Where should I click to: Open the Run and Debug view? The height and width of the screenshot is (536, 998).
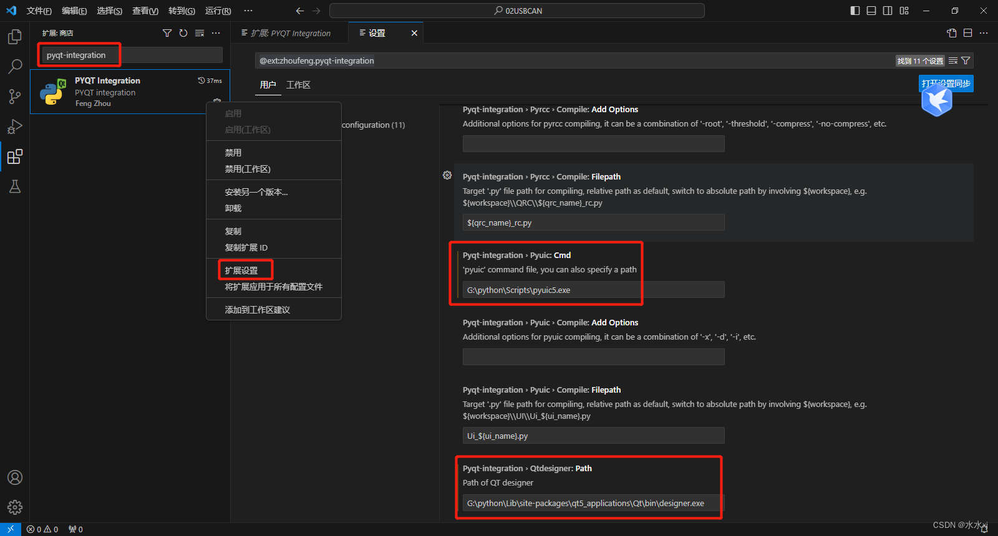point(15,127)
